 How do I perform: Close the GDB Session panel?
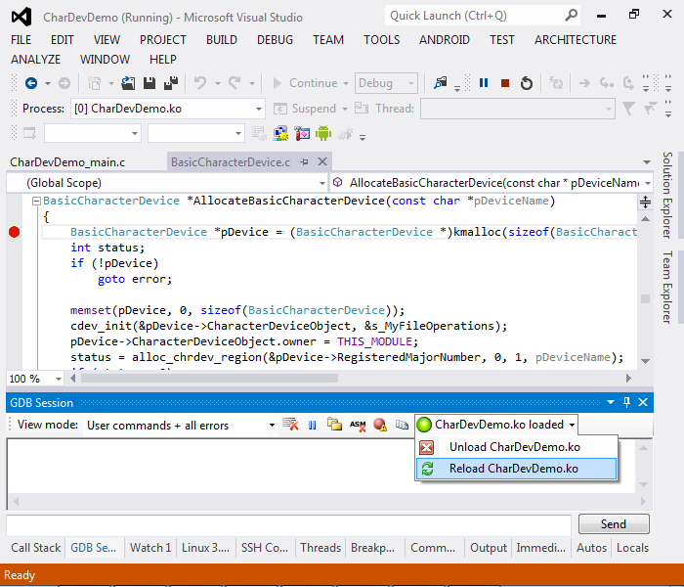(x=643, y=402)
